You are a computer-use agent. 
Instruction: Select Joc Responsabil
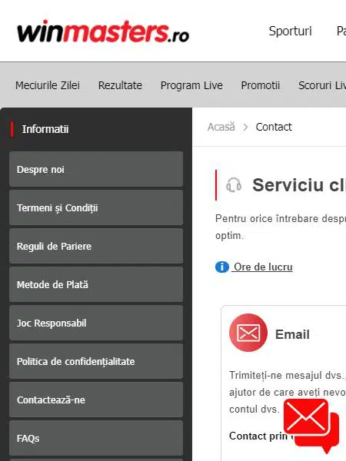[96, 323]
